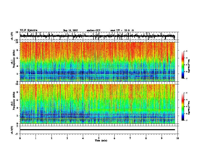Click the "station=OUI" header label
Image resolution: width=200 pixels, height=155 pixels.
[x=93, y=30]
